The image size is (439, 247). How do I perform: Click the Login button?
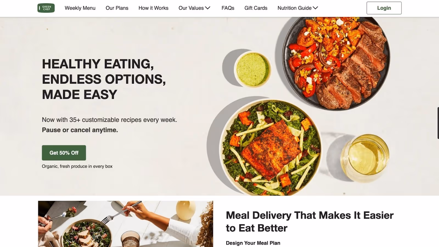click(x=384, y=8)
